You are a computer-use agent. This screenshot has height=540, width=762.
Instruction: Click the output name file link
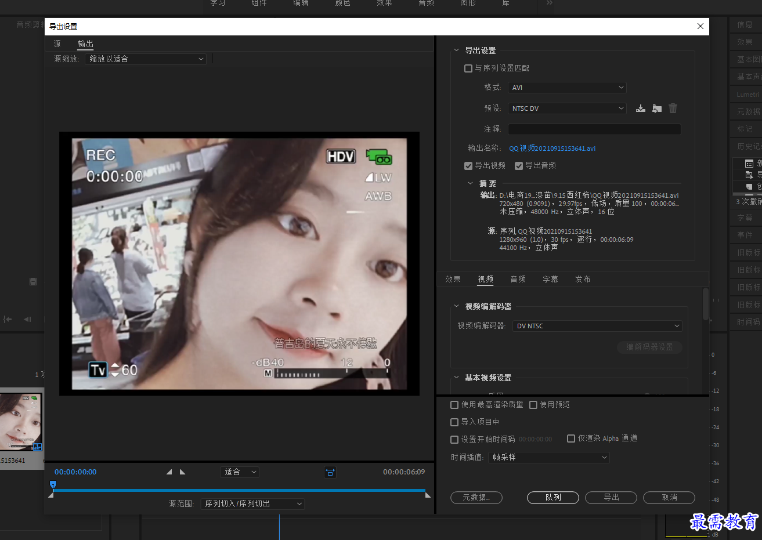point(552,148)
